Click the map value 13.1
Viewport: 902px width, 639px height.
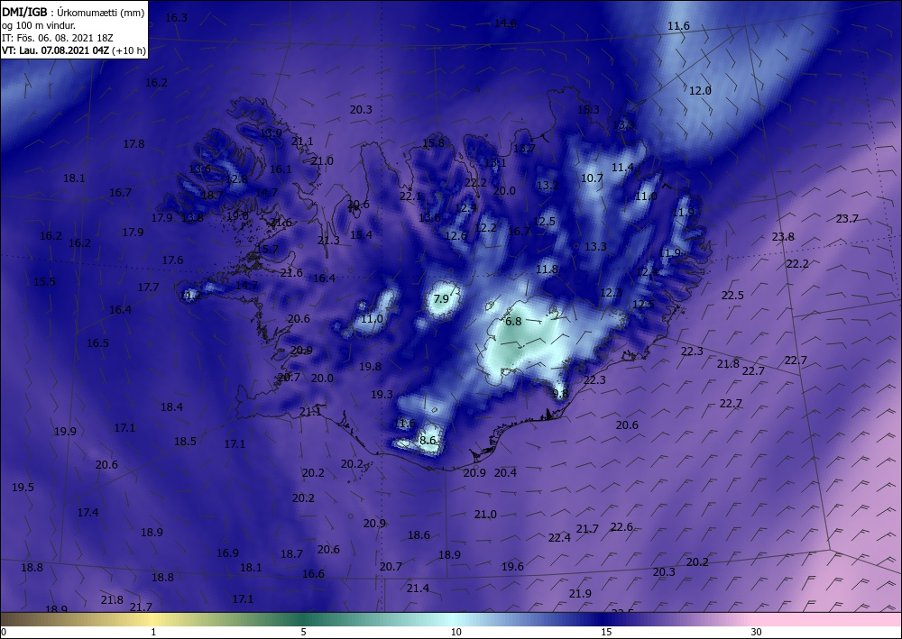[x=494, y=162]
